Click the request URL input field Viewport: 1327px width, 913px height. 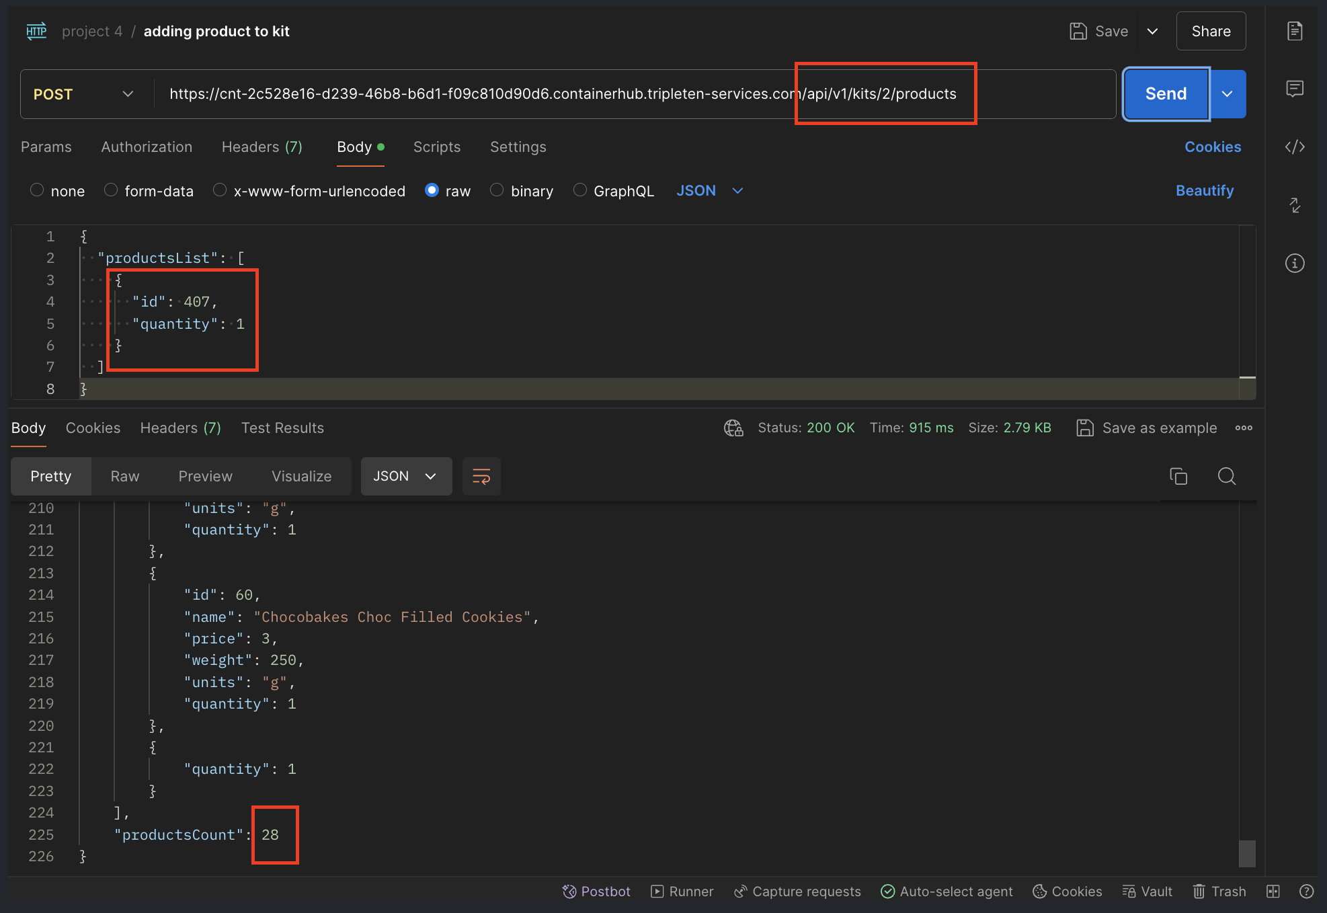[x=635, y=94]
